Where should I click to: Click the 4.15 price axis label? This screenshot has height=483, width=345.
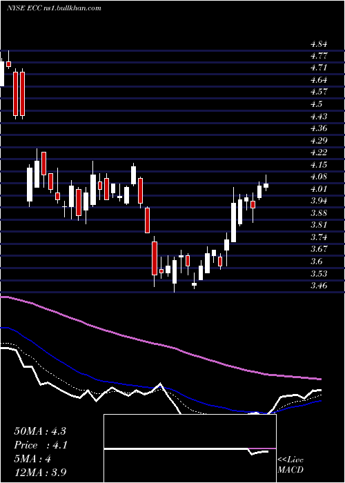[x=319, y=165]
